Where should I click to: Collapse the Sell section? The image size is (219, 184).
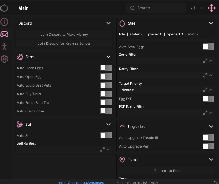point(109,125)
